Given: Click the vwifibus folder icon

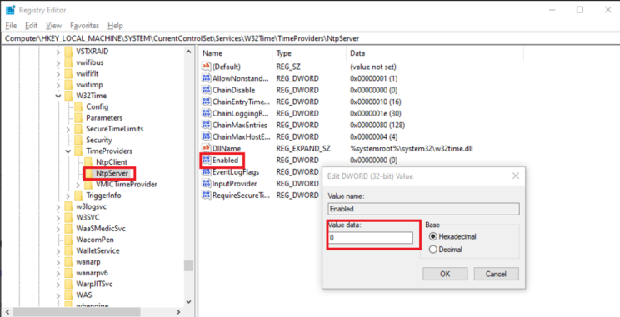Looking at the screenshot, I should (x=69, y=62).
